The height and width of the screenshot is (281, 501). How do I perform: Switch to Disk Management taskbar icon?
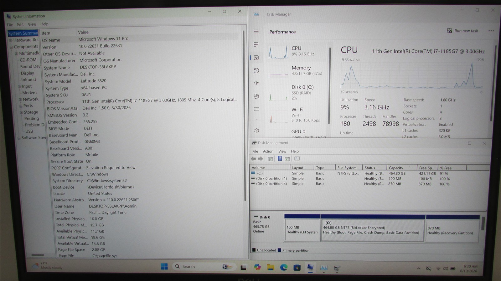pos(337,268)
